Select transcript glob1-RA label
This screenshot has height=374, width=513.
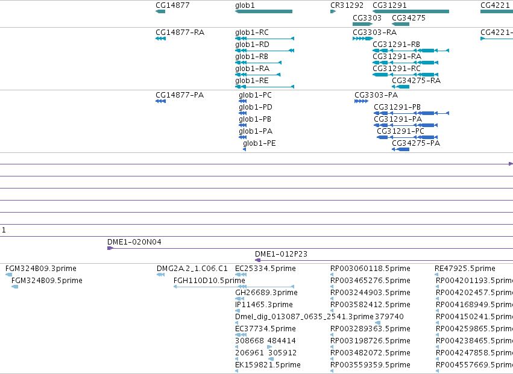252,69
